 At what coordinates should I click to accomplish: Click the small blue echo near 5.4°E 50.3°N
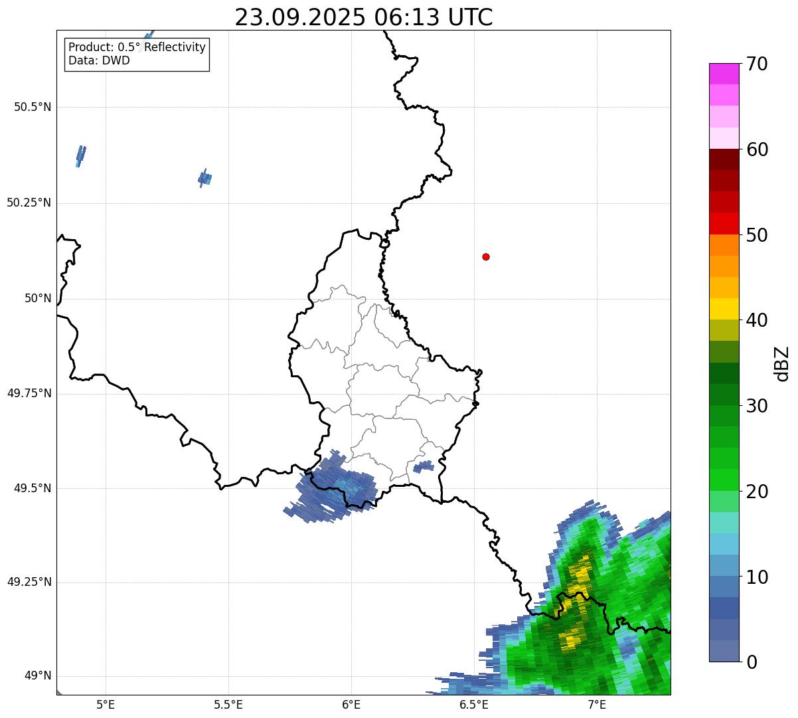click(204, 178)
